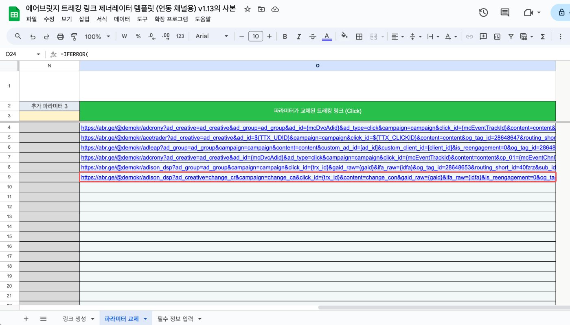Move document to folder icon
The height and width of the screenshot is (325, 570).
click(x=261, y=9)
